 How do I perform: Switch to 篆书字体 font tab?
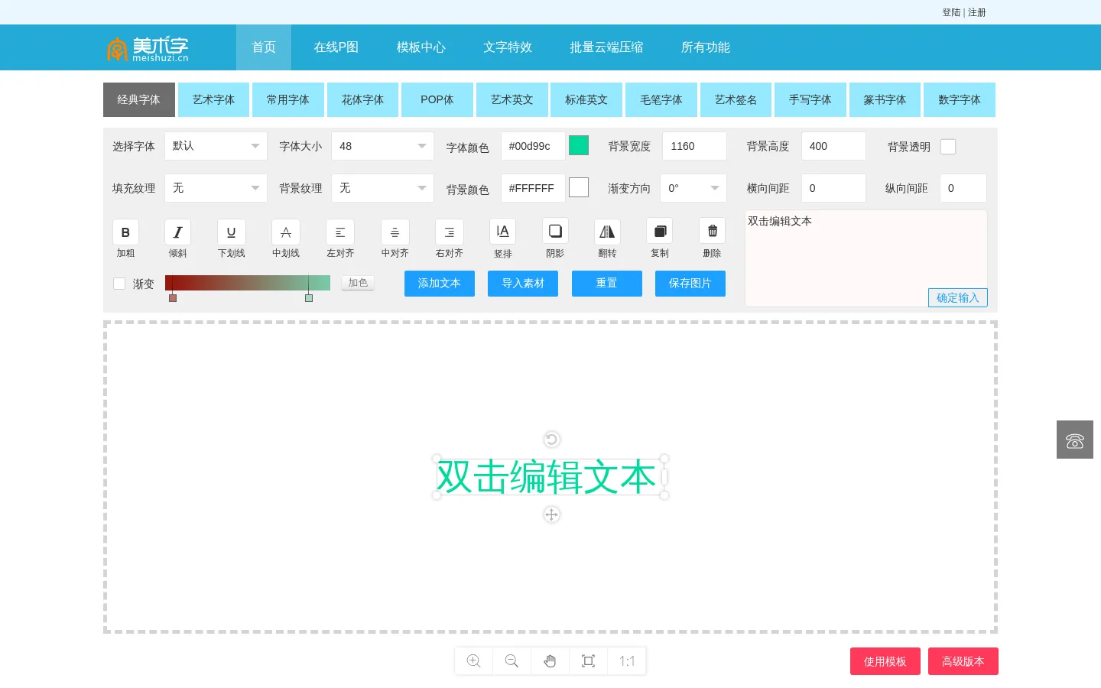pos(885,99)
